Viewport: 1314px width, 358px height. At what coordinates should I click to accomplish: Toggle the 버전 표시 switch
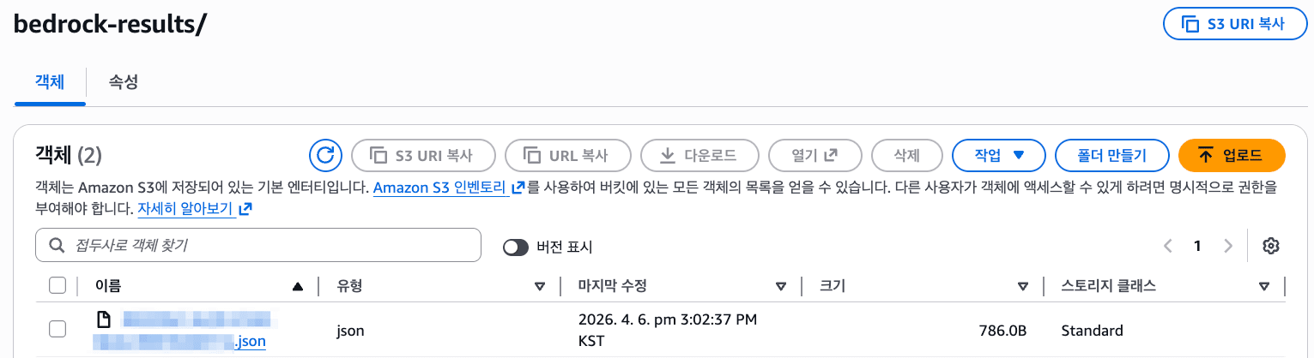pyautogui.click(x=516, y=247)
